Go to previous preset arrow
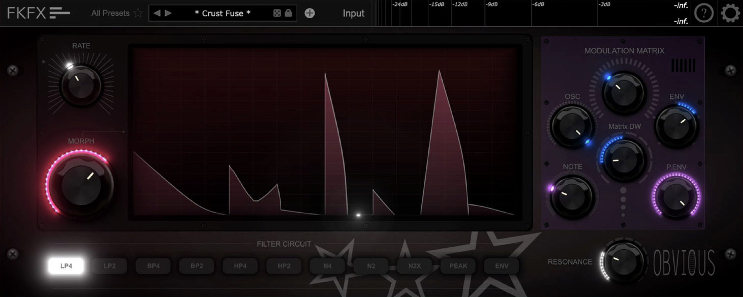Viewport: 743px width, 297px height. point(157,13)
